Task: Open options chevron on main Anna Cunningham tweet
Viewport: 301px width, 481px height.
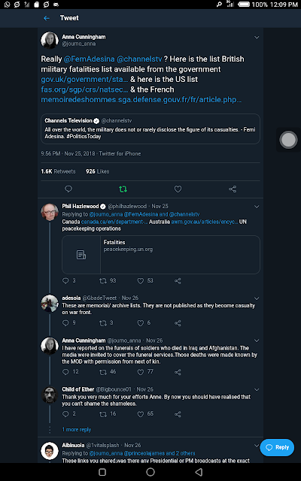Action: (x=257, y=38)
